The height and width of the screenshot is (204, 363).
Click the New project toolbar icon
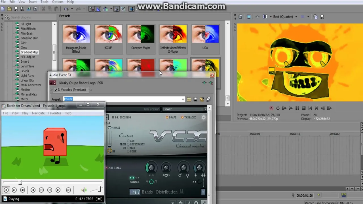(3, 9)
